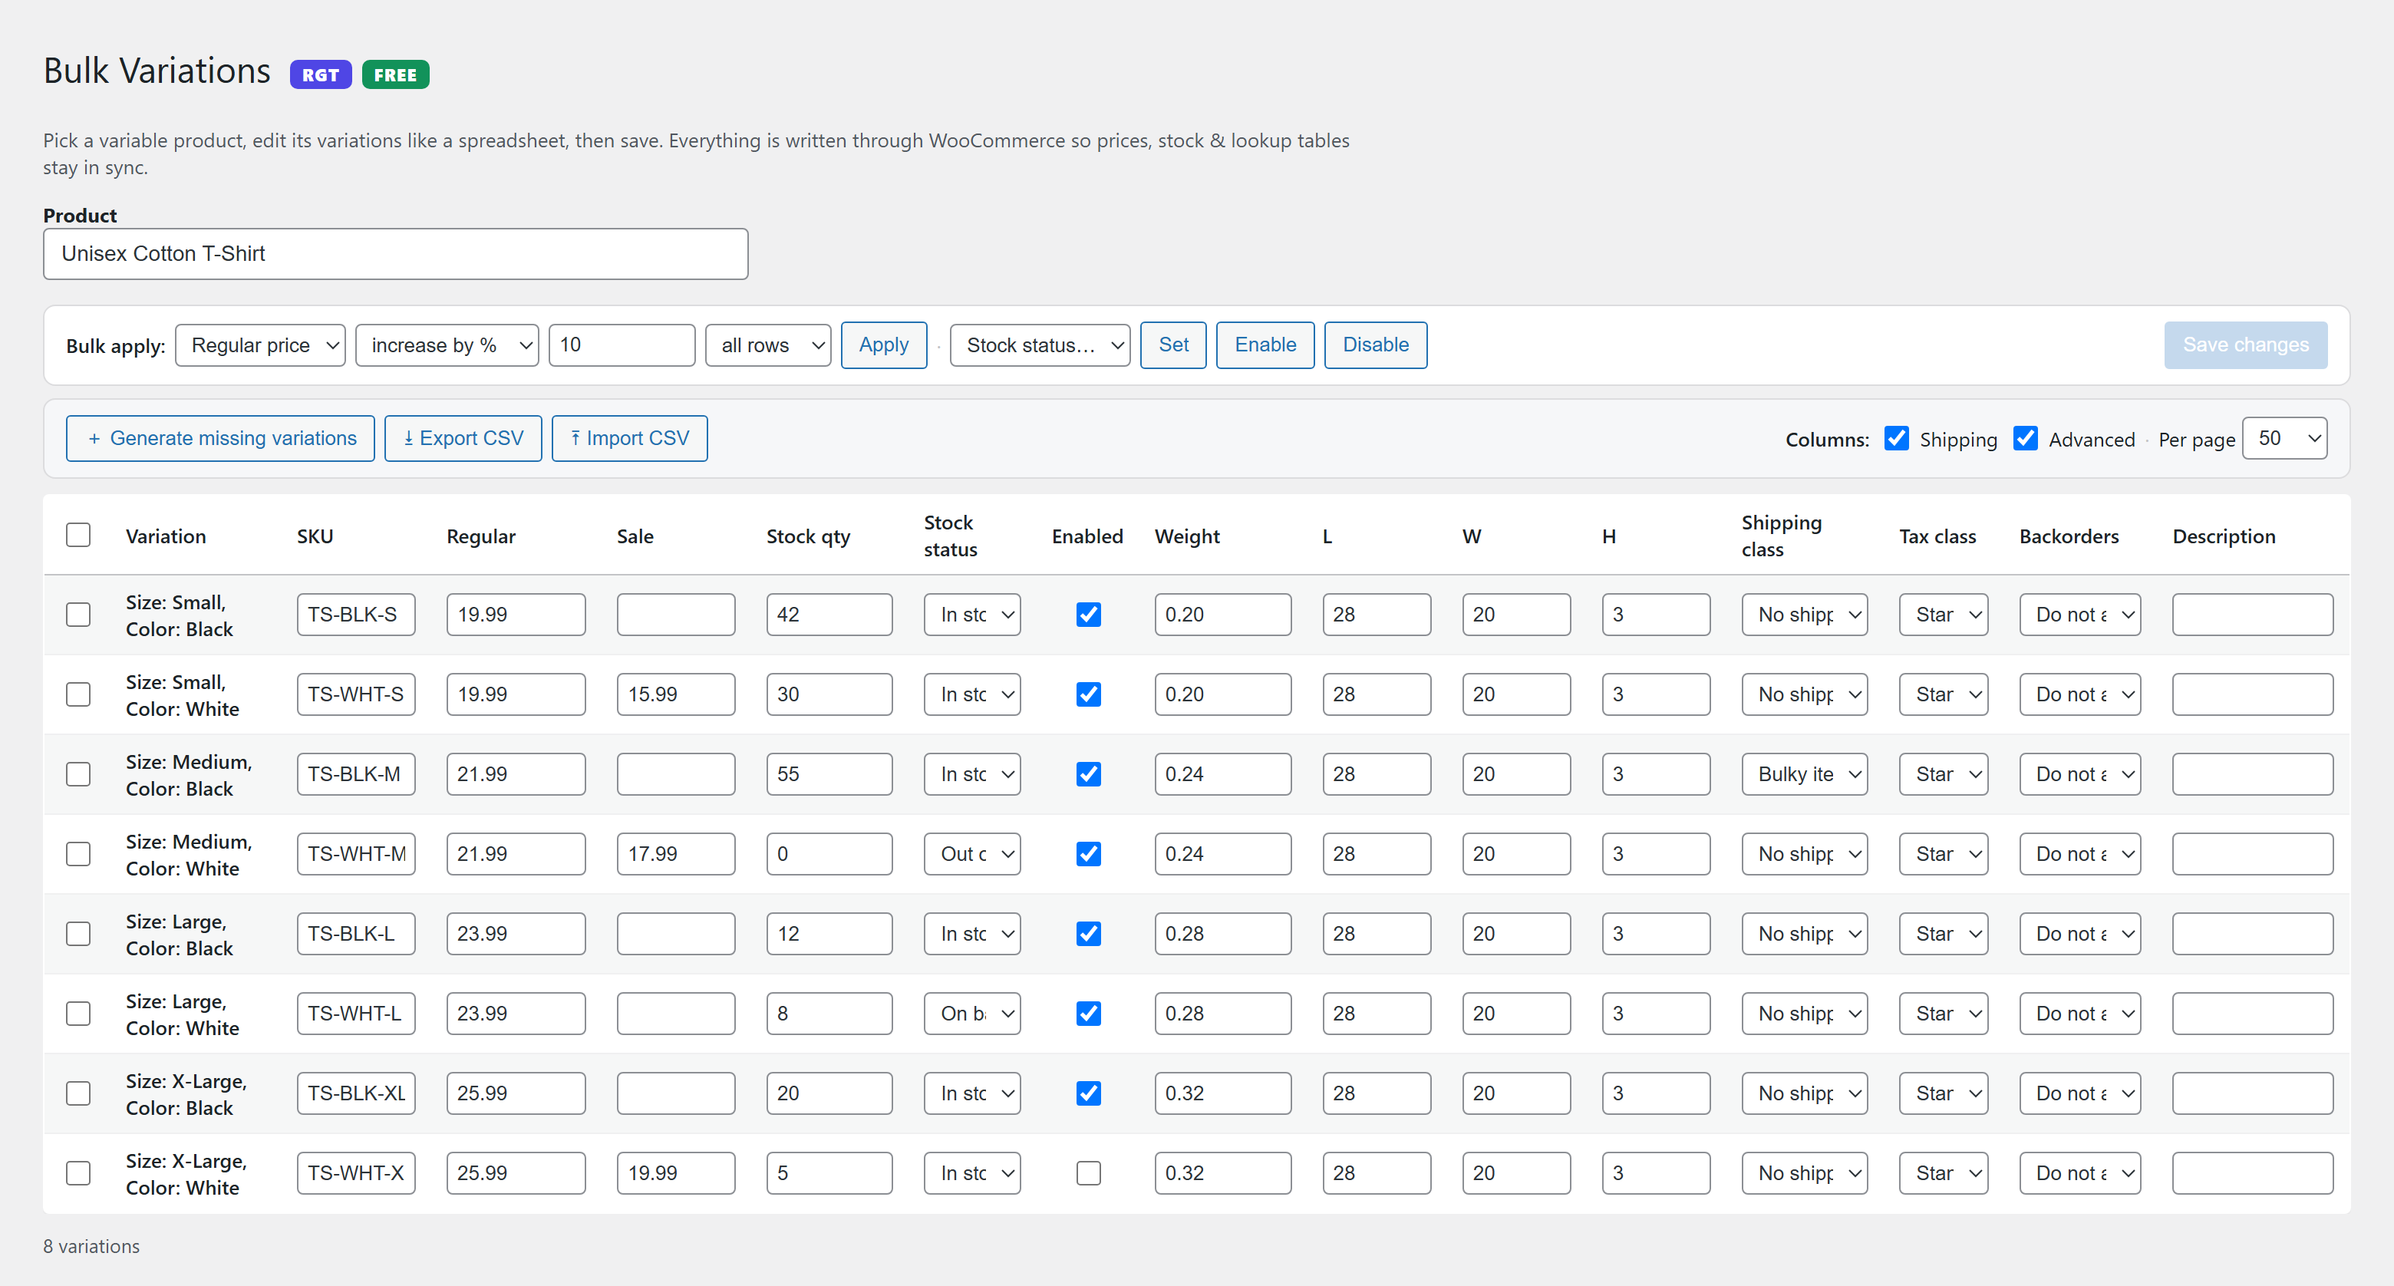Click the SKU field TS-BLK-S
2394x1286 pixels.
click(356, 615)
